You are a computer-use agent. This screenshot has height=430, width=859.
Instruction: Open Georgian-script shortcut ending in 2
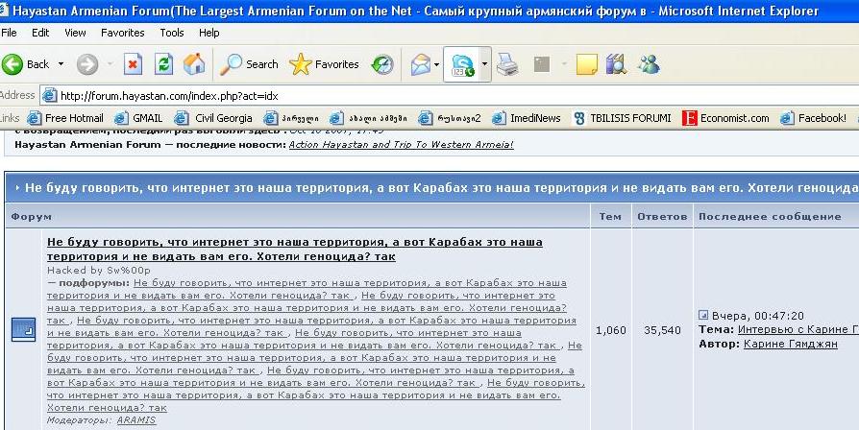click(x=450, y=118)
